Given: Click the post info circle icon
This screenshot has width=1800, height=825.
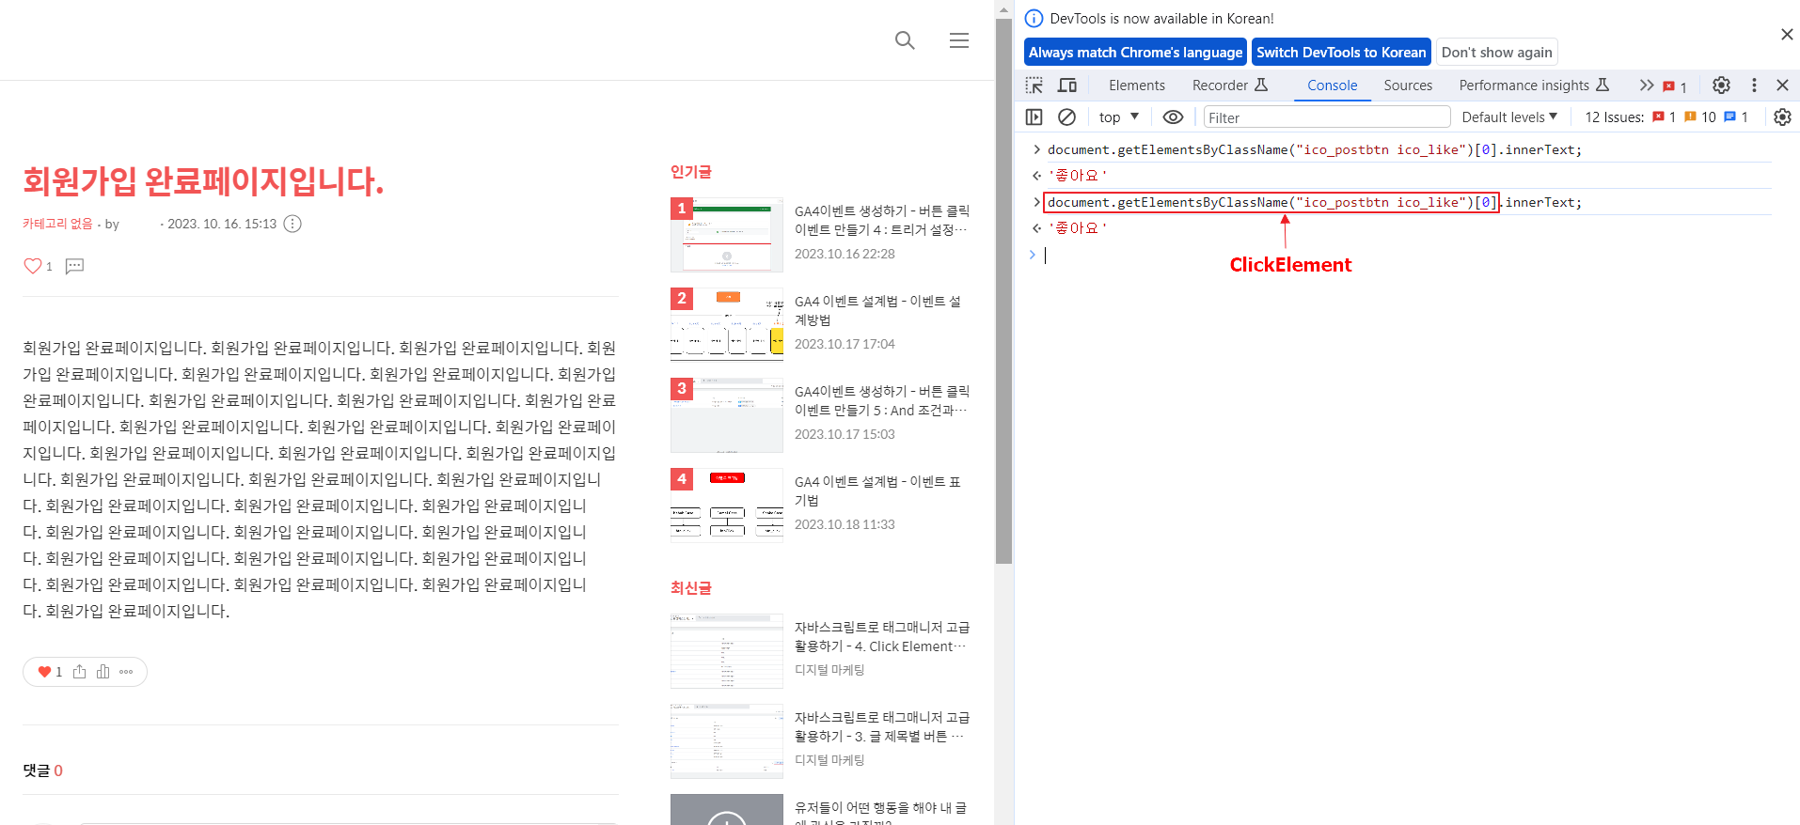Looking at the screenshot, I should 292,224.
